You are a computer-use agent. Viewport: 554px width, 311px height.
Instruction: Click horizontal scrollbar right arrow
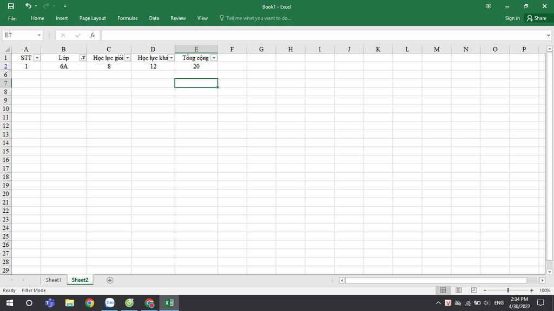point(542,280)
